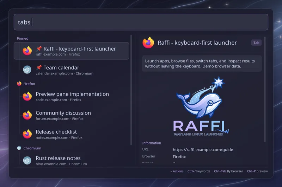Click the RAFFI whale logo image
The image size is (282, 187).
201,106
